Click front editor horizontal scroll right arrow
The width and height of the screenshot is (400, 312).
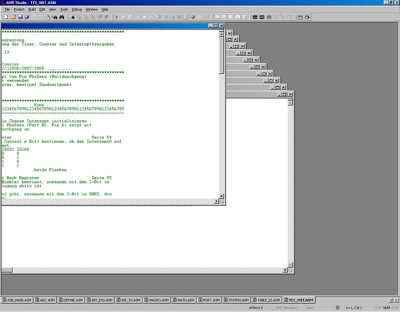click(216, 201)
